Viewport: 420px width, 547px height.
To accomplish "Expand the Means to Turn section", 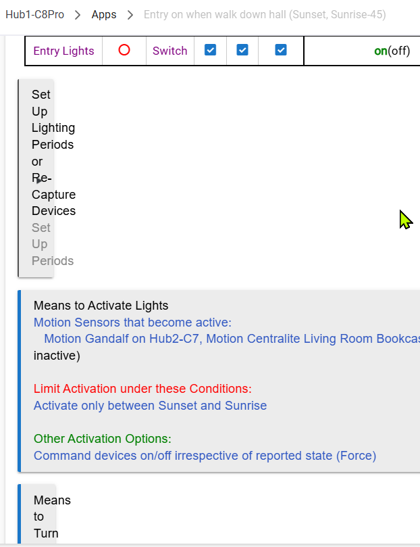I will [52, 517].
